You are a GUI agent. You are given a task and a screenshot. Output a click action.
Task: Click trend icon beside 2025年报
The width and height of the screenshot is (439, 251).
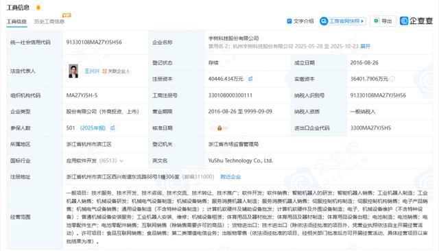[x=112, y=128]
